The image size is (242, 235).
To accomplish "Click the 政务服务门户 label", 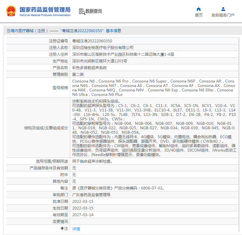I will tap(223, 15).
